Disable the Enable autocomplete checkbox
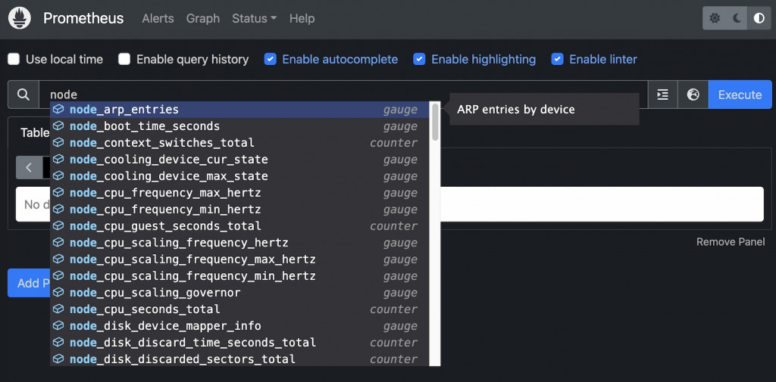The image size is (776, 382). point(271,59)
